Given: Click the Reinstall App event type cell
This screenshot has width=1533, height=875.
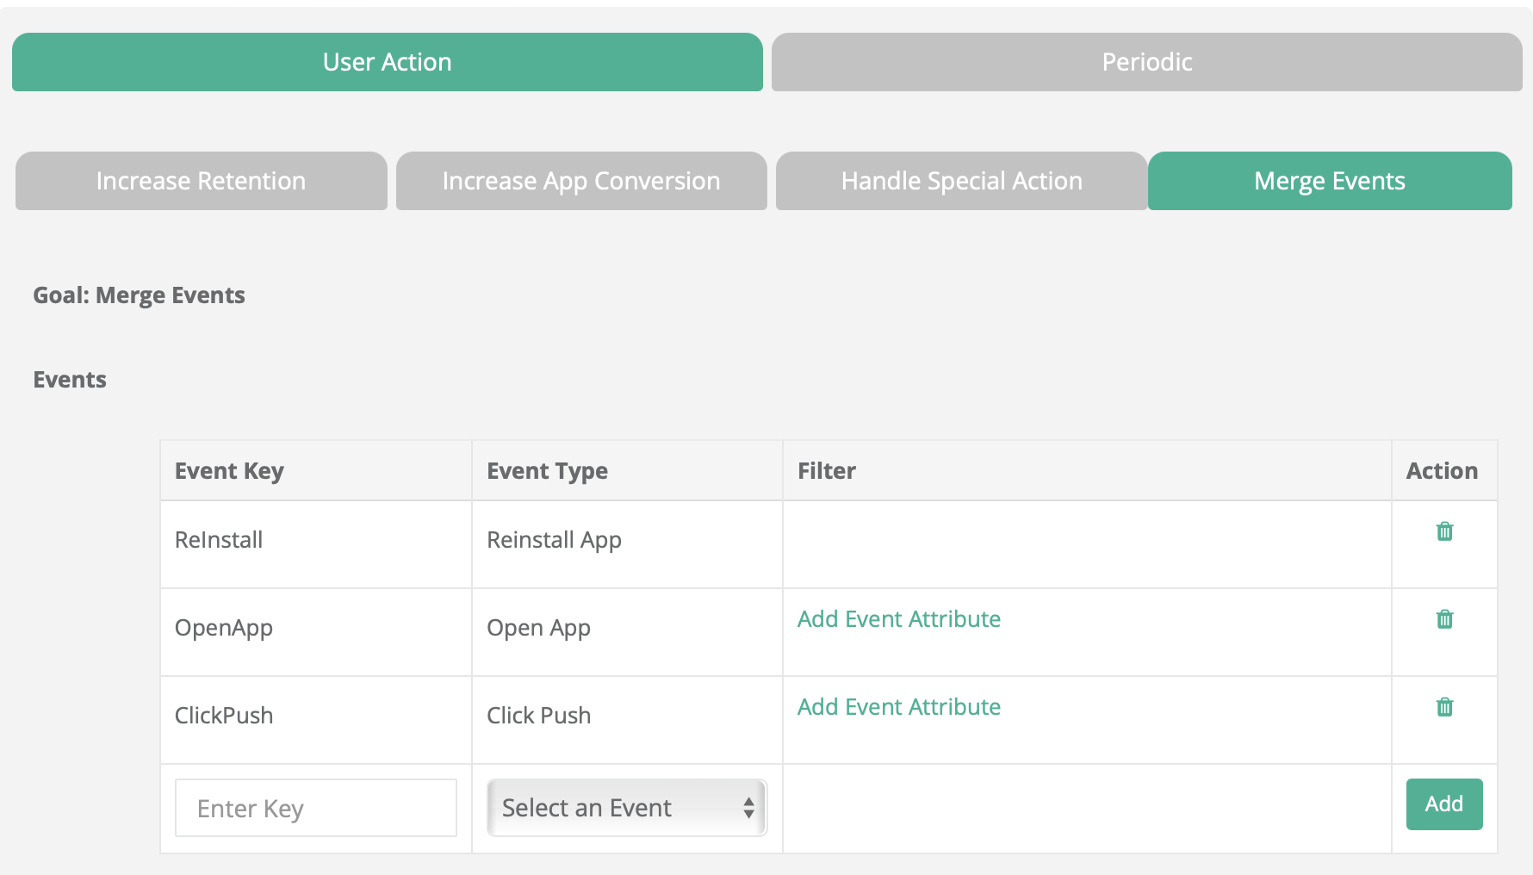Looking at the screenshot, I should tap(554, 540).
